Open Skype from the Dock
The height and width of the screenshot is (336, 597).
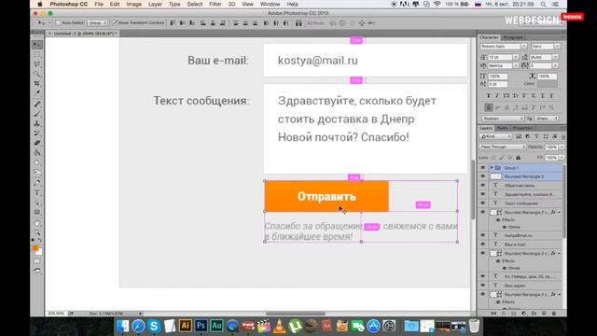pyautogui.click(x=154, y=326)
